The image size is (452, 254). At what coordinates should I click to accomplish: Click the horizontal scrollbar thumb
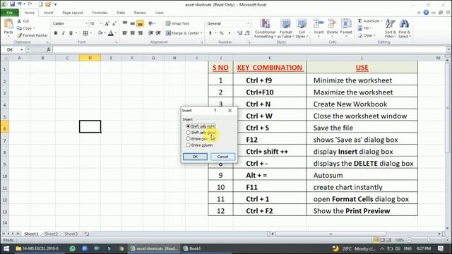click(331, 234)
